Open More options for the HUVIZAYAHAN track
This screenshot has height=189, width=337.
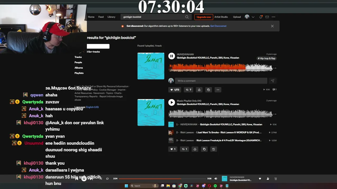(x=218, y=90)
